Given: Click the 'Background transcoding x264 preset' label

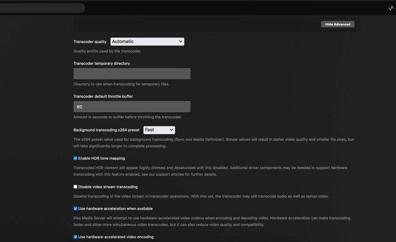Looking at the screenshot, I should 106,130.
